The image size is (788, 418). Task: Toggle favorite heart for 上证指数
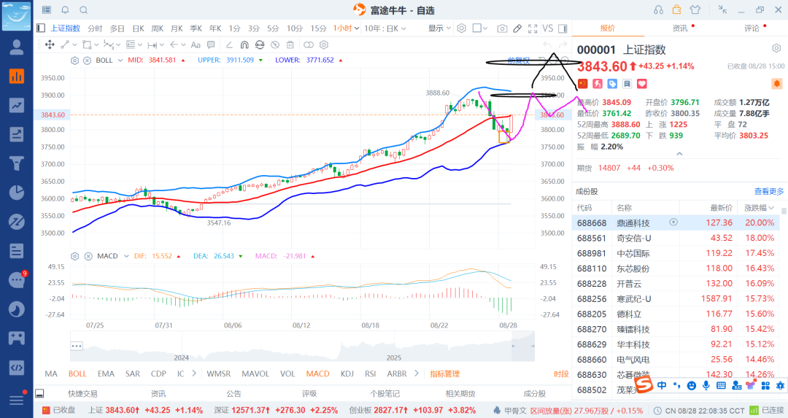[642, 83]
